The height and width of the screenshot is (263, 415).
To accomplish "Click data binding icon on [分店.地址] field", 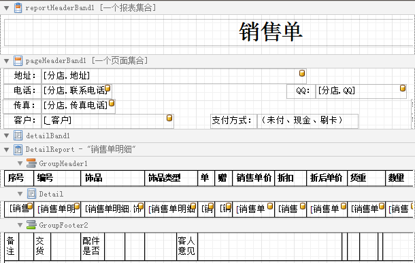I will point(302,73).
